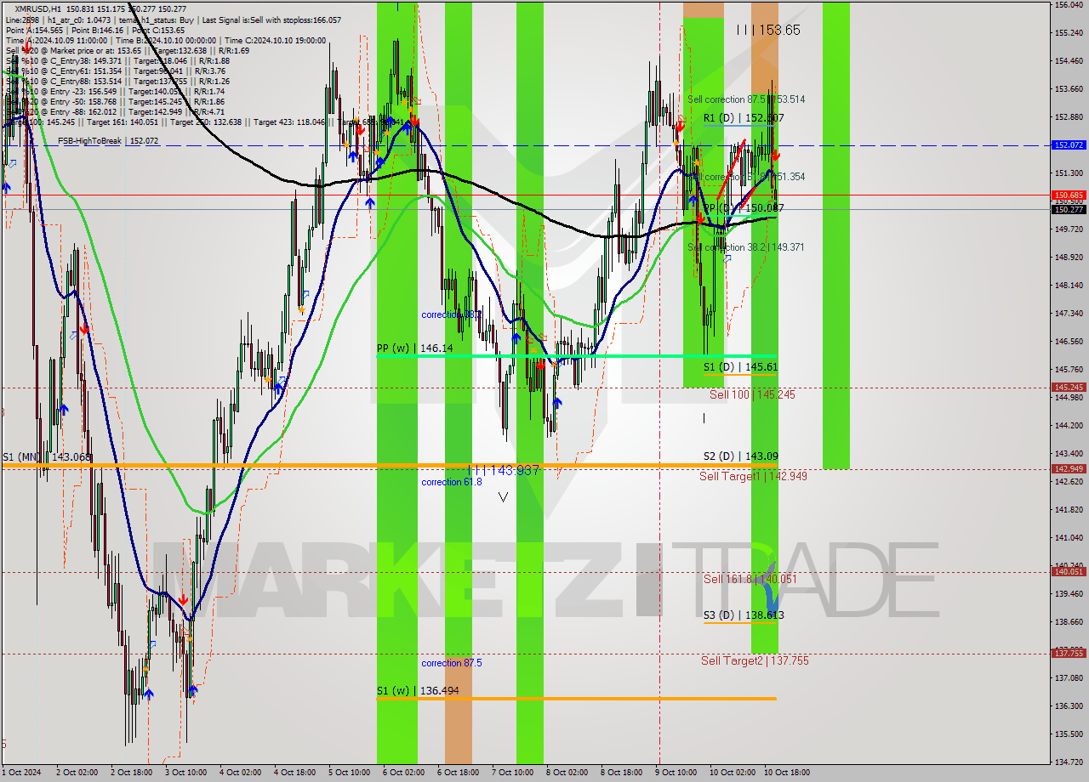Click the PP (w) | 146.14 weekly pivot label
The width and height of the screenshot is (1089, 782).
click(415, 348)
